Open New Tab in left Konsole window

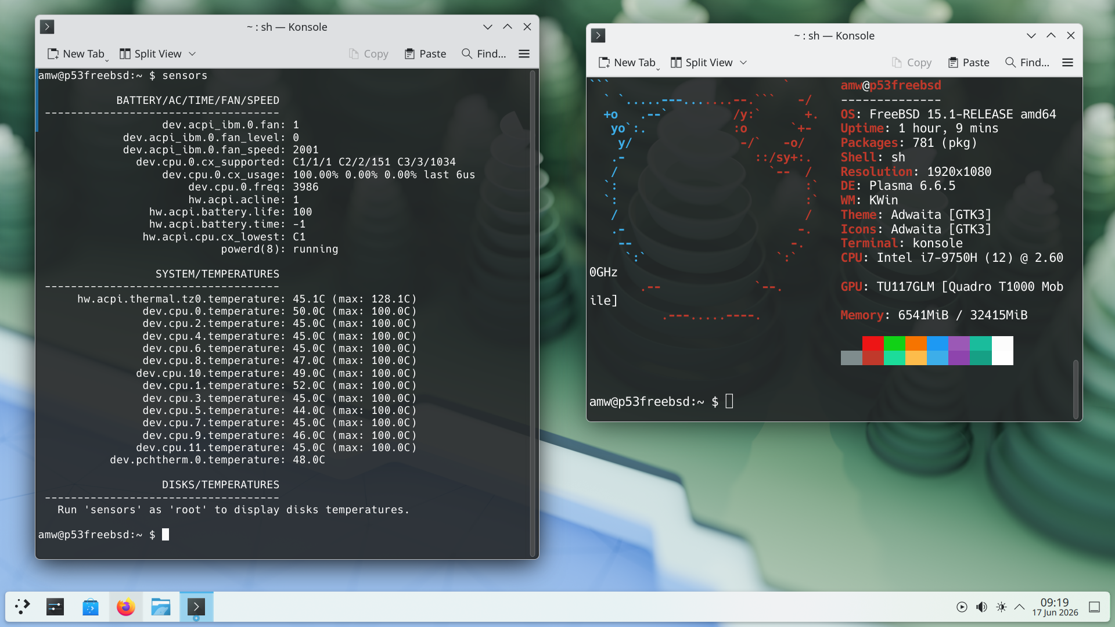[76, 53]
